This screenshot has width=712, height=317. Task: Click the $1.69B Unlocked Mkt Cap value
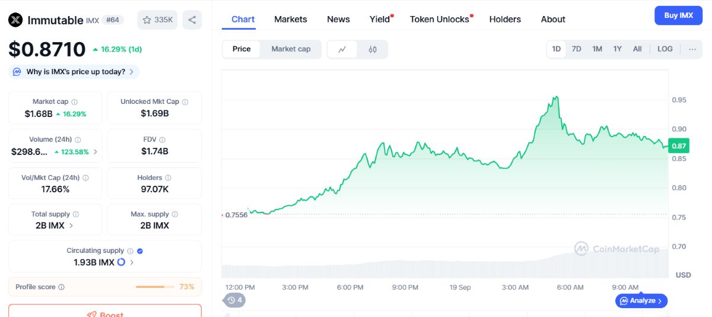coord(154,113)
